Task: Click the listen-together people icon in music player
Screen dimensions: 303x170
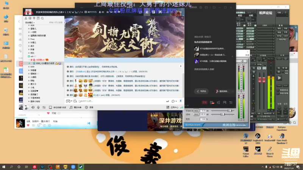Action: pos(225,102)
